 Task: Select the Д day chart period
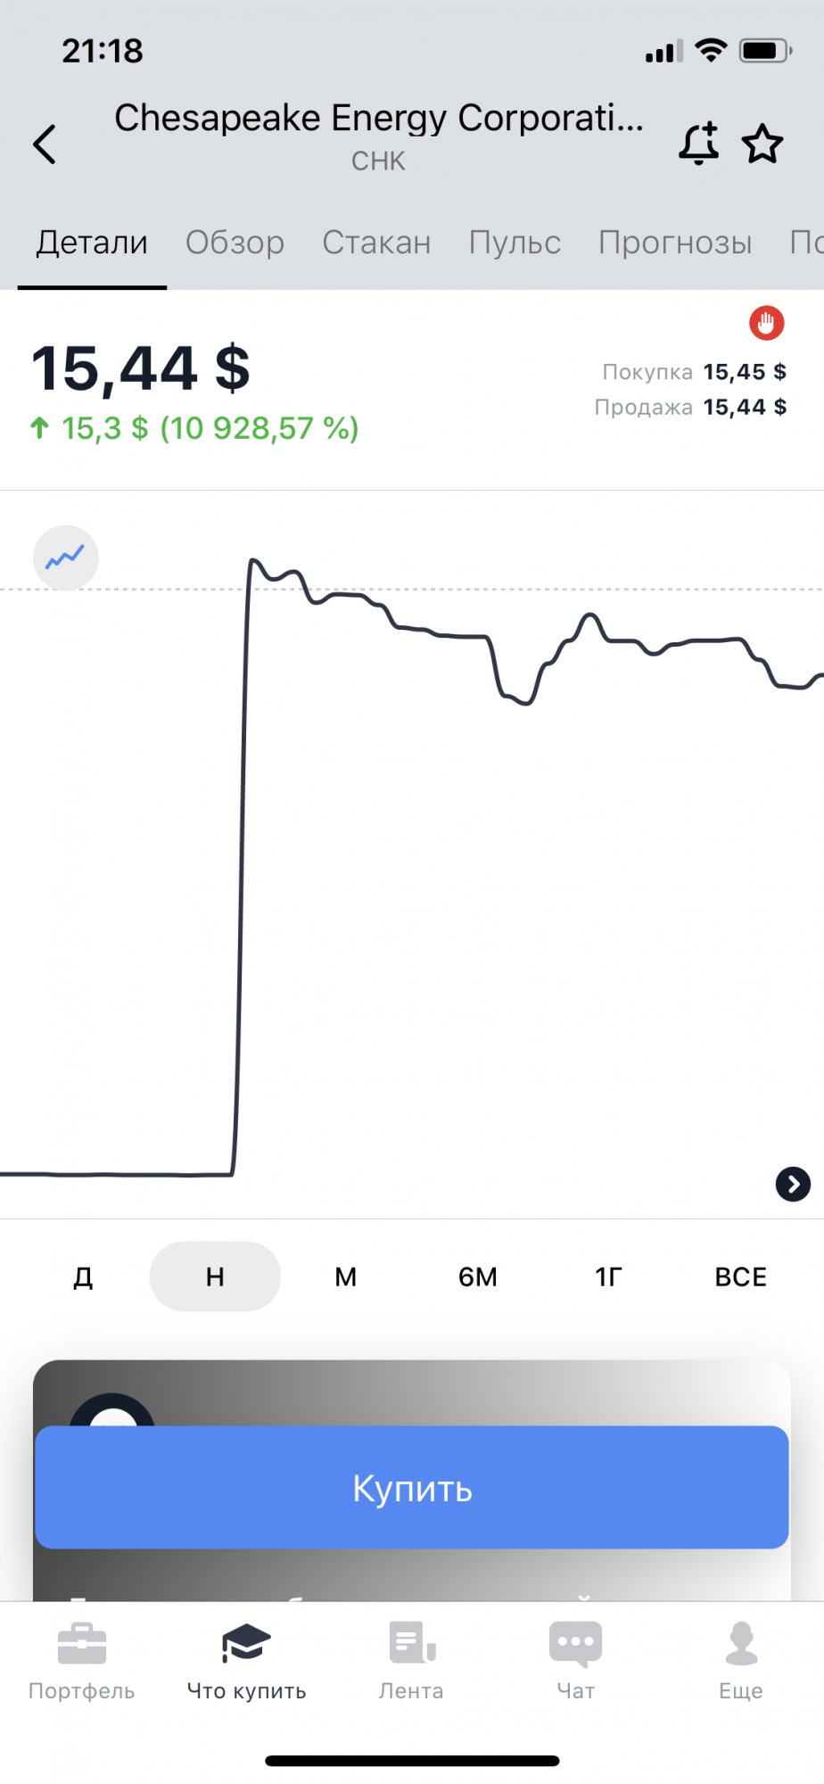click(83, 1276)
